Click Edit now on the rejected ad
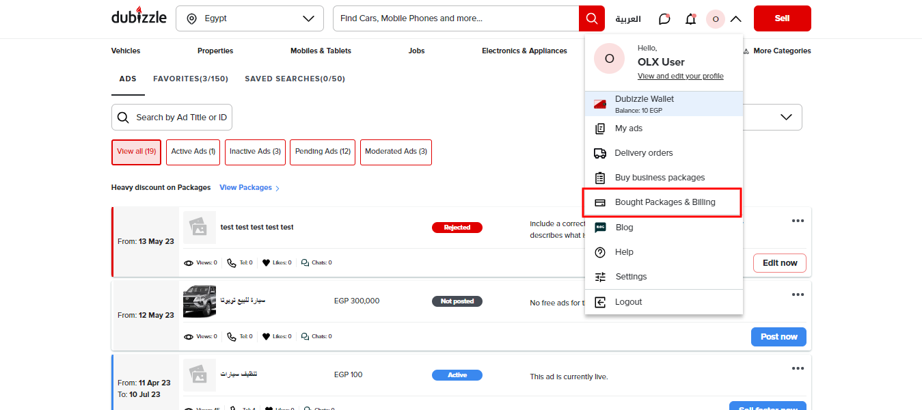922x410 pixels. click(780, 263)
